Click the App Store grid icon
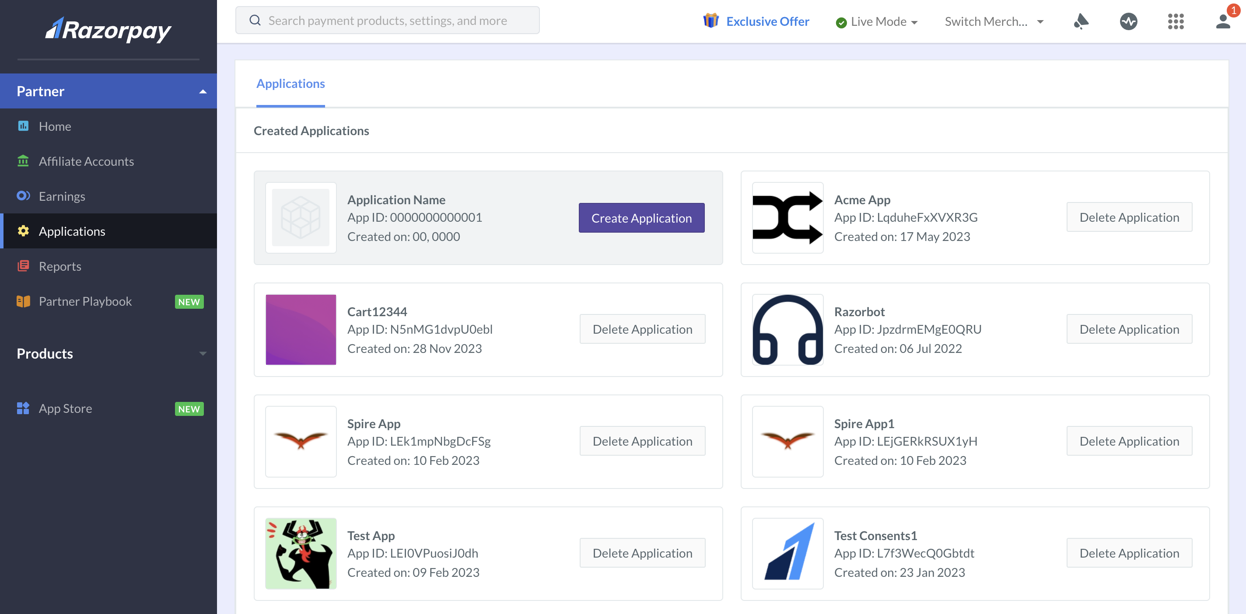This screenshot has width=1246, height=614. 23,408
